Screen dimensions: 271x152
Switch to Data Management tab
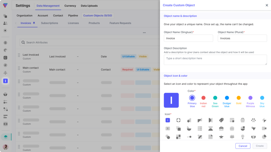click(x=48, y=6)
